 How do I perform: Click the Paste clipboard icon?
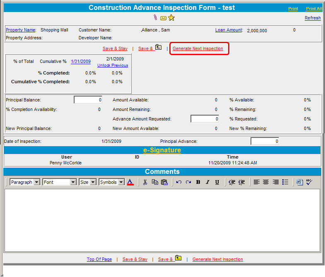164,182
